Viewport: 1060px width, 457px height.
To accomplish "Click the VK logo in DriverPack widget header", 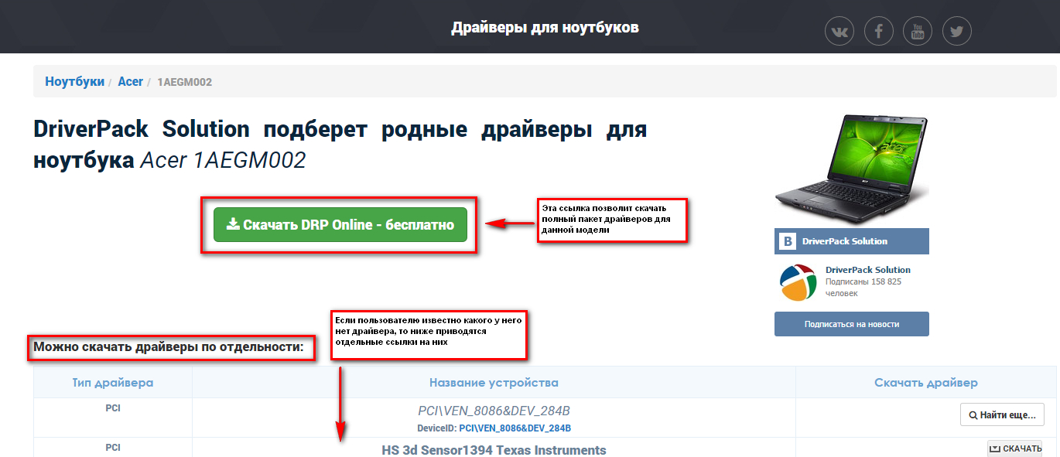I will [x=788, y=241].
